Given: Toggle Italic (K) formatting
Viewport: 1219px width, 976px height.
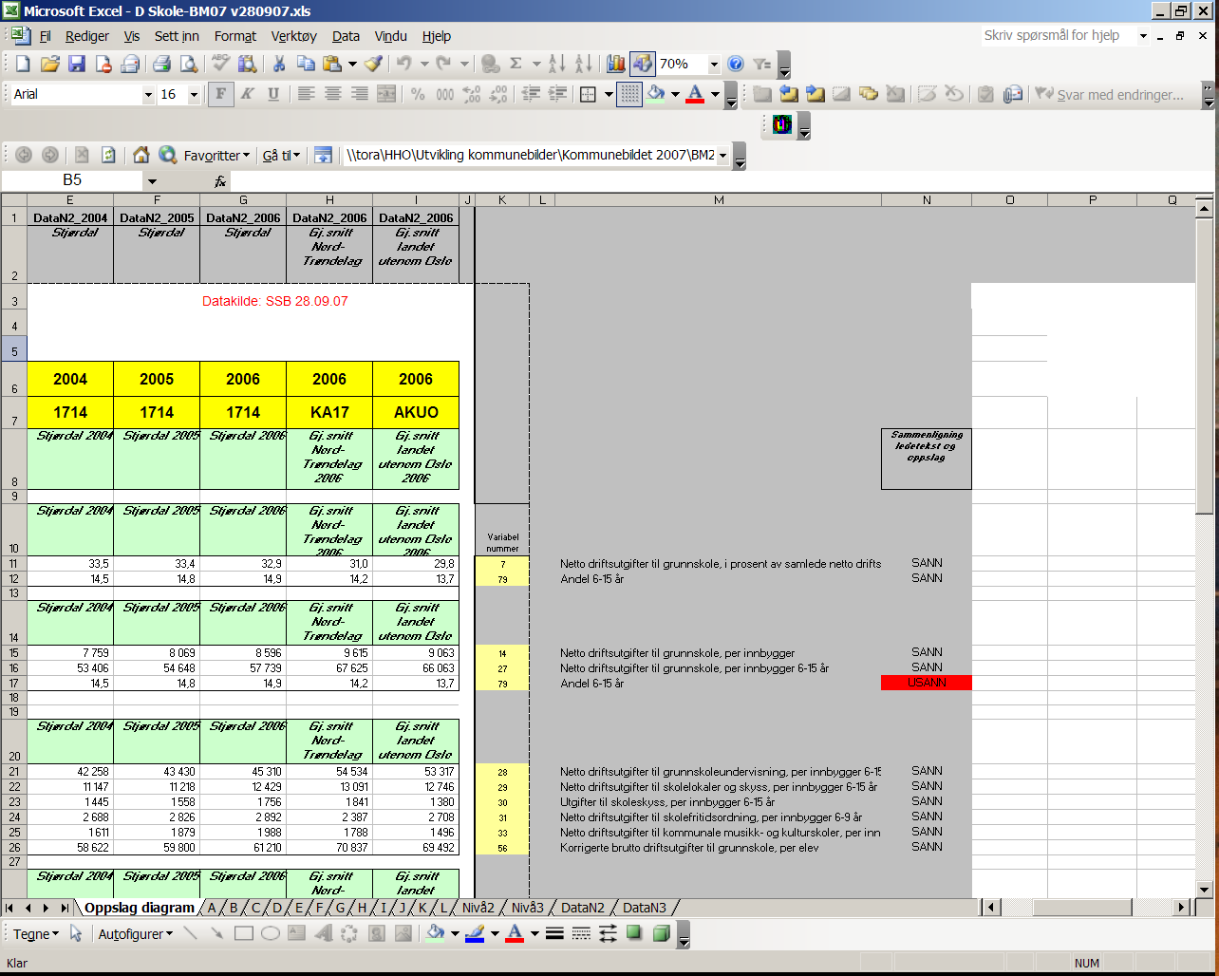Looking at the screenshot, I should coord(248,94).
